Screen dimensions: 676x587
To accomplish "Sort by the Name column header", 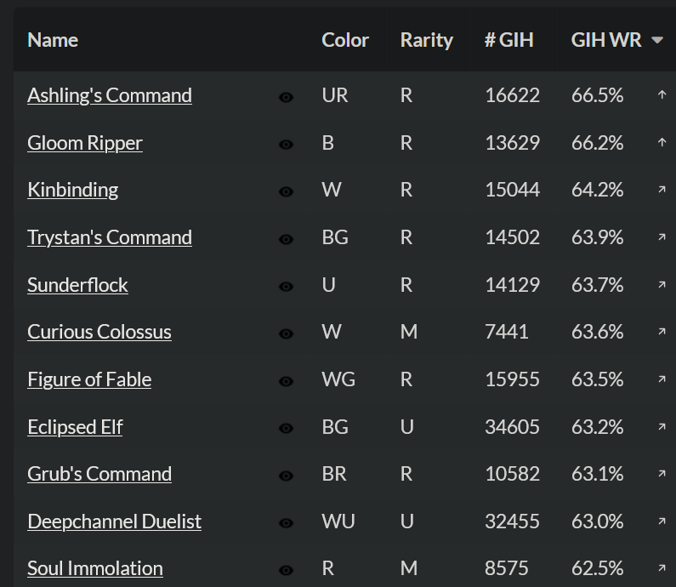I will [x=53, y=40].
